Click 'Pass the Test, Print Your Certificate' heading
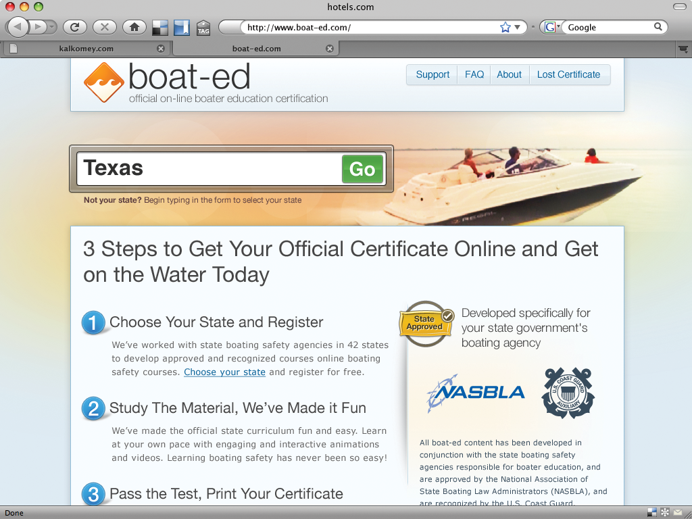 coord(226,493)
